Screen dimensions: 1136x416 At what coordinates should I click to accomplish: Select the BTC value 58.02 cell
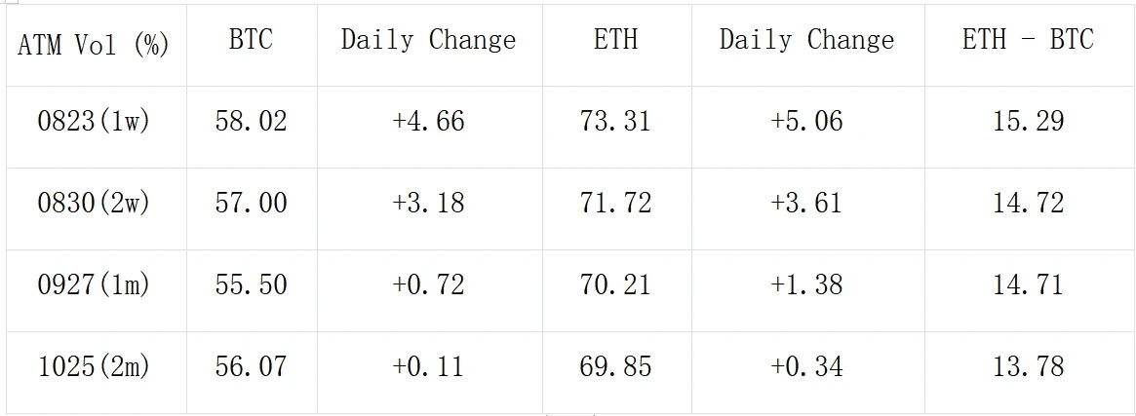pyautogui.click(x=251, y=122)
